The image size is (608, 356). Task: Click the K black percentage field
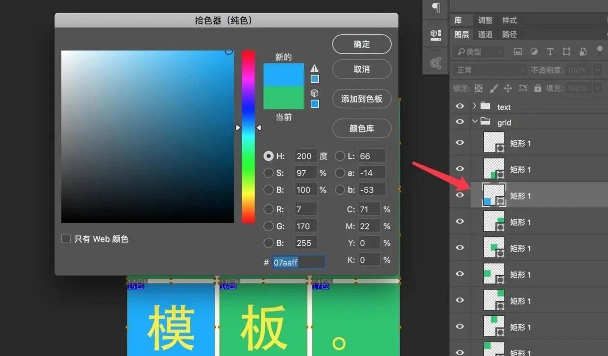pos(369,259)
